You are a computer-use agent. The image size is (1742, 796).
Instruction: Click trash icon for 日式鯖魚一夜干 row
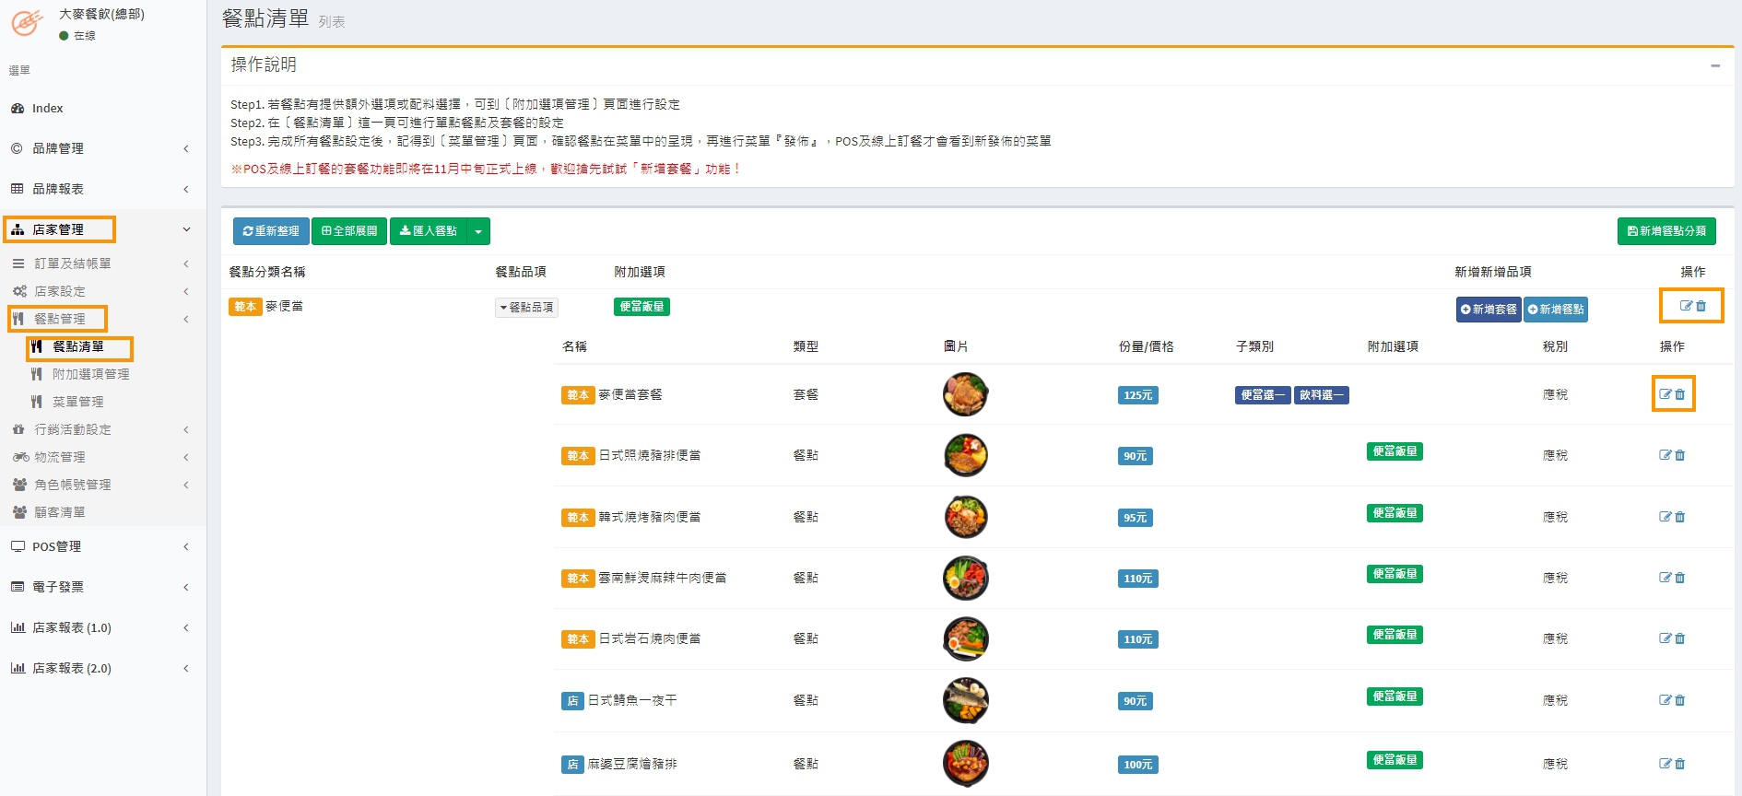click(1680, 700)
